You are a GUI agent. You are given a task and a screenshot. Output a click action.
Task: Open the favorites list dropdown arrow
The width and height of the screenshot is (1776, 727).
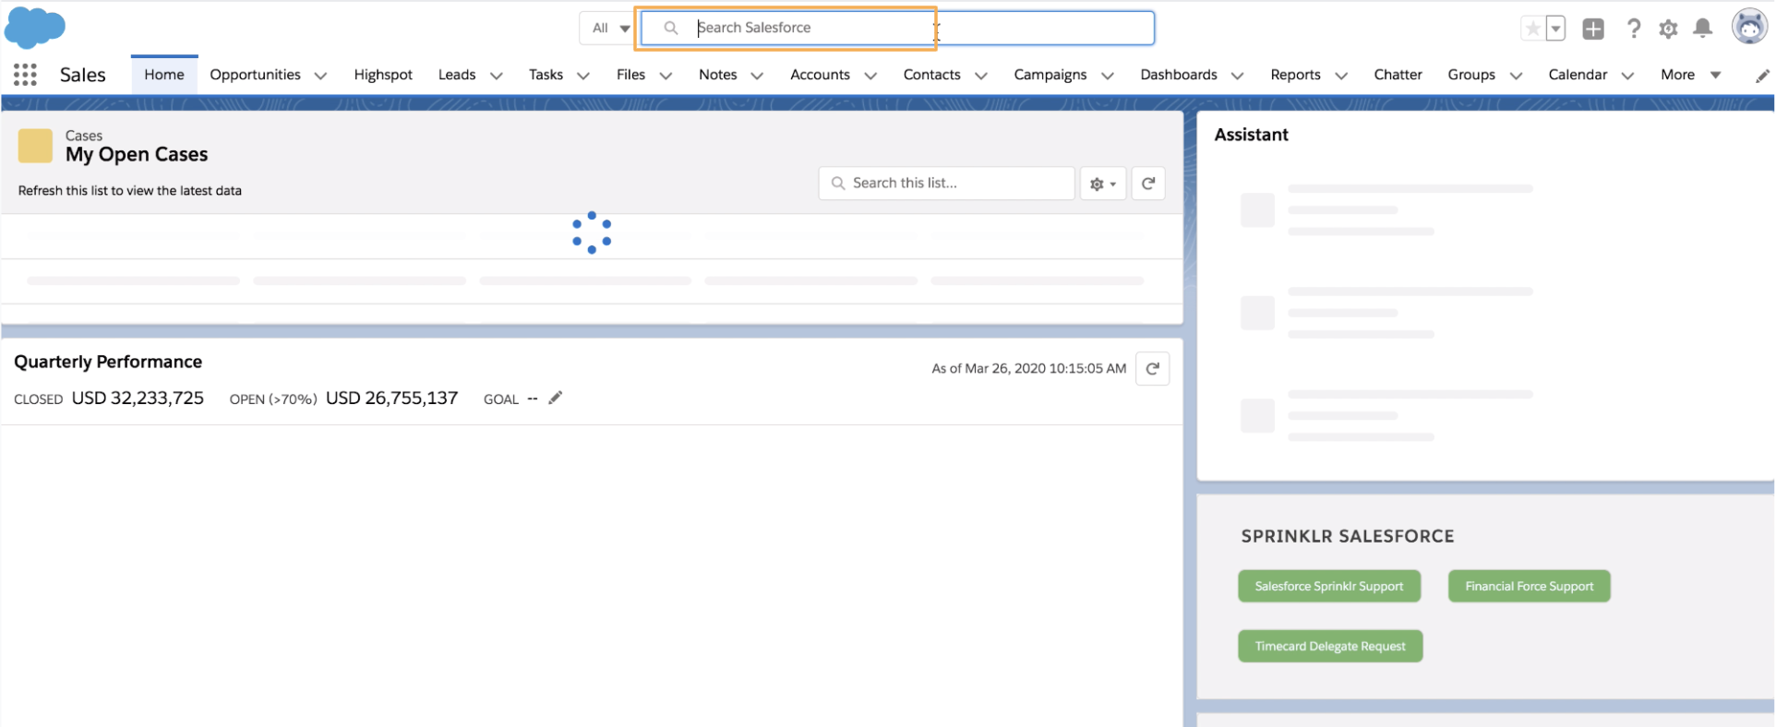click(1555, 29)
